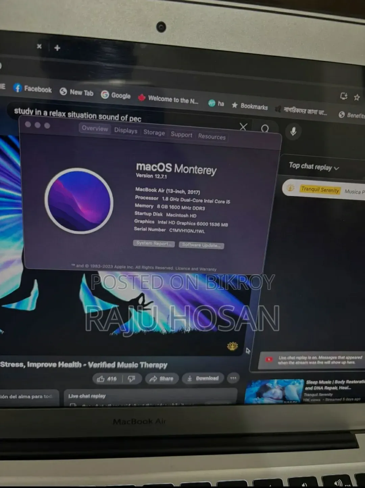
Task: Click the YouTube icon in chat notice
Action: (269, 359)
